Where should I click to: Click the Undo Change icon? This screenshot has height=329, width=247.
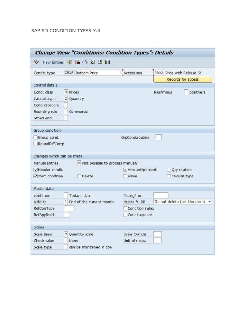[x=85, y=62]
